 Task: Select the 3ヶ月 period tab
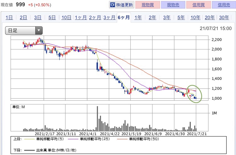[x=109, y=18]
